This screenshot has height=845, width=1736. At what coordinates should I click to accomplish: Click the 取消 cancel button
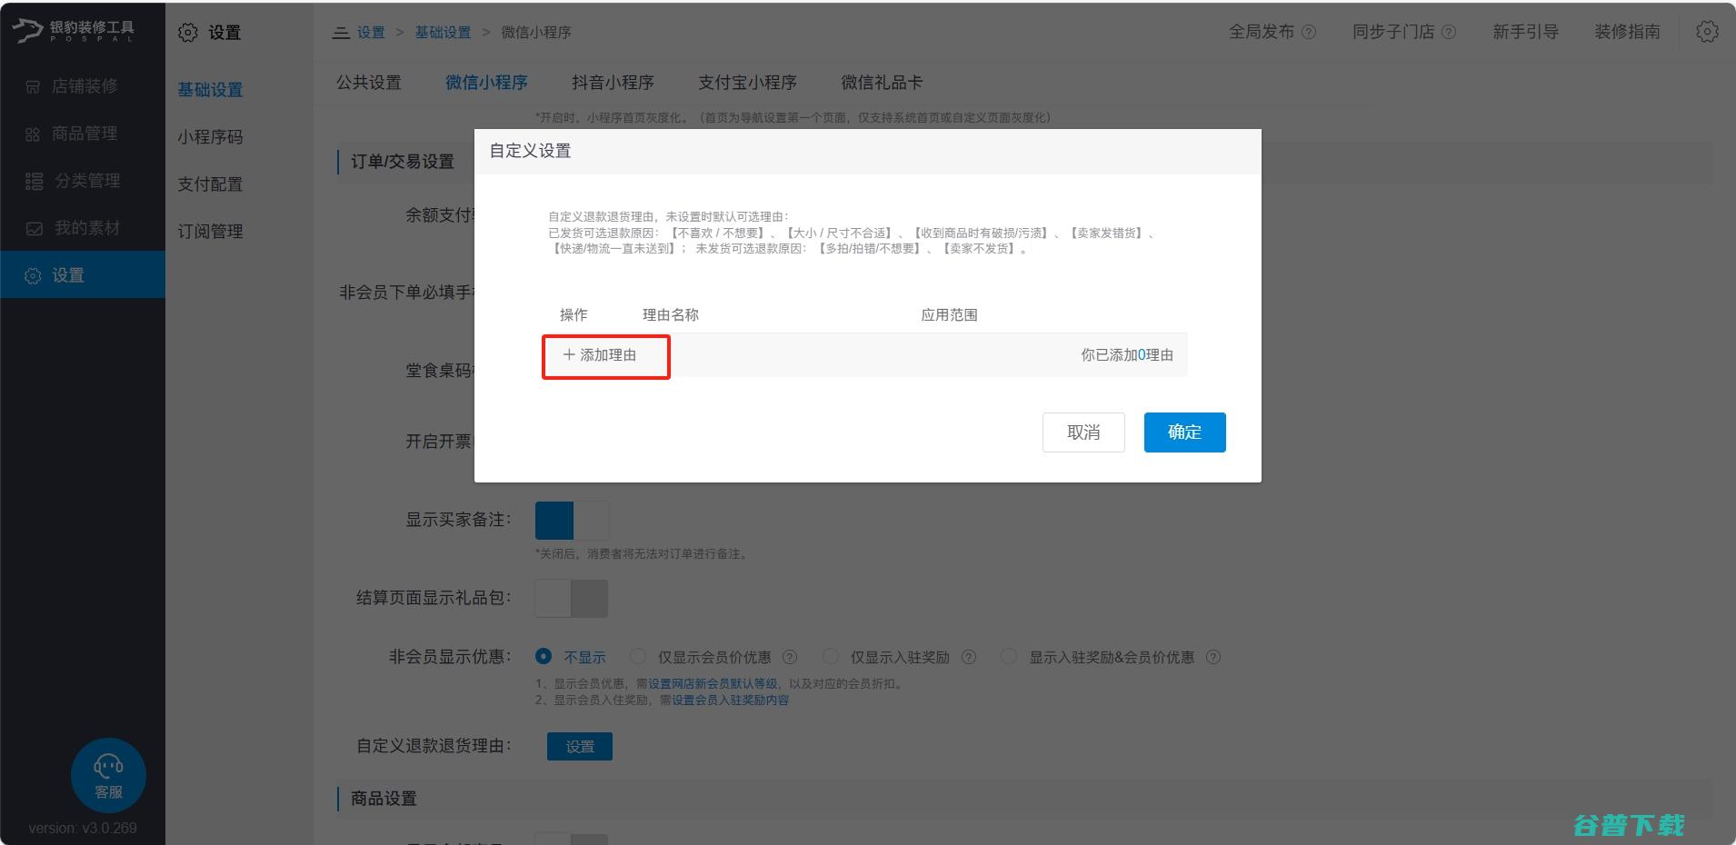pos(1083,432)
